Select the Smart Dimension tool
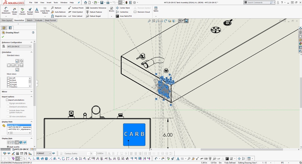The image size is (302, 164). pyautogui.click(x=6, y=10)
